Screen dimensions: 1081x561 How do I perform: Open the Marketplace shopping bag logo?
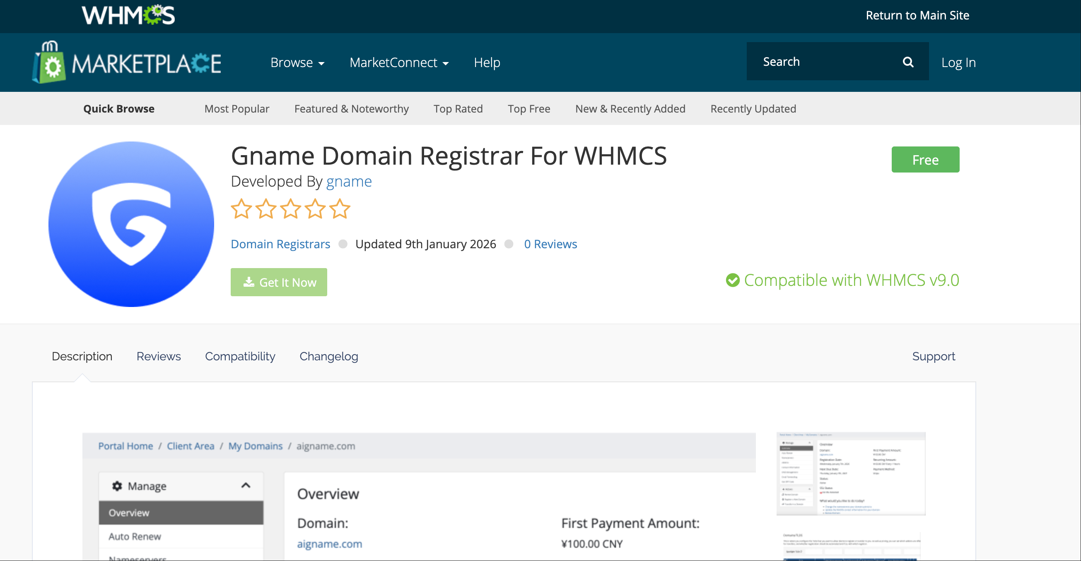tap(126, 62)
